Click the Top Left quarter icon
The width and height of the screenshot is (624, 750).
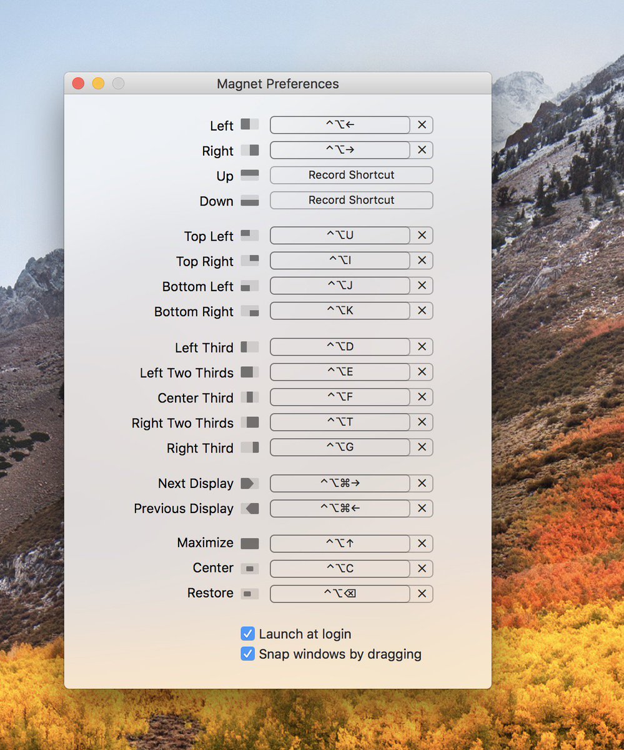click(x=250, y=236)
